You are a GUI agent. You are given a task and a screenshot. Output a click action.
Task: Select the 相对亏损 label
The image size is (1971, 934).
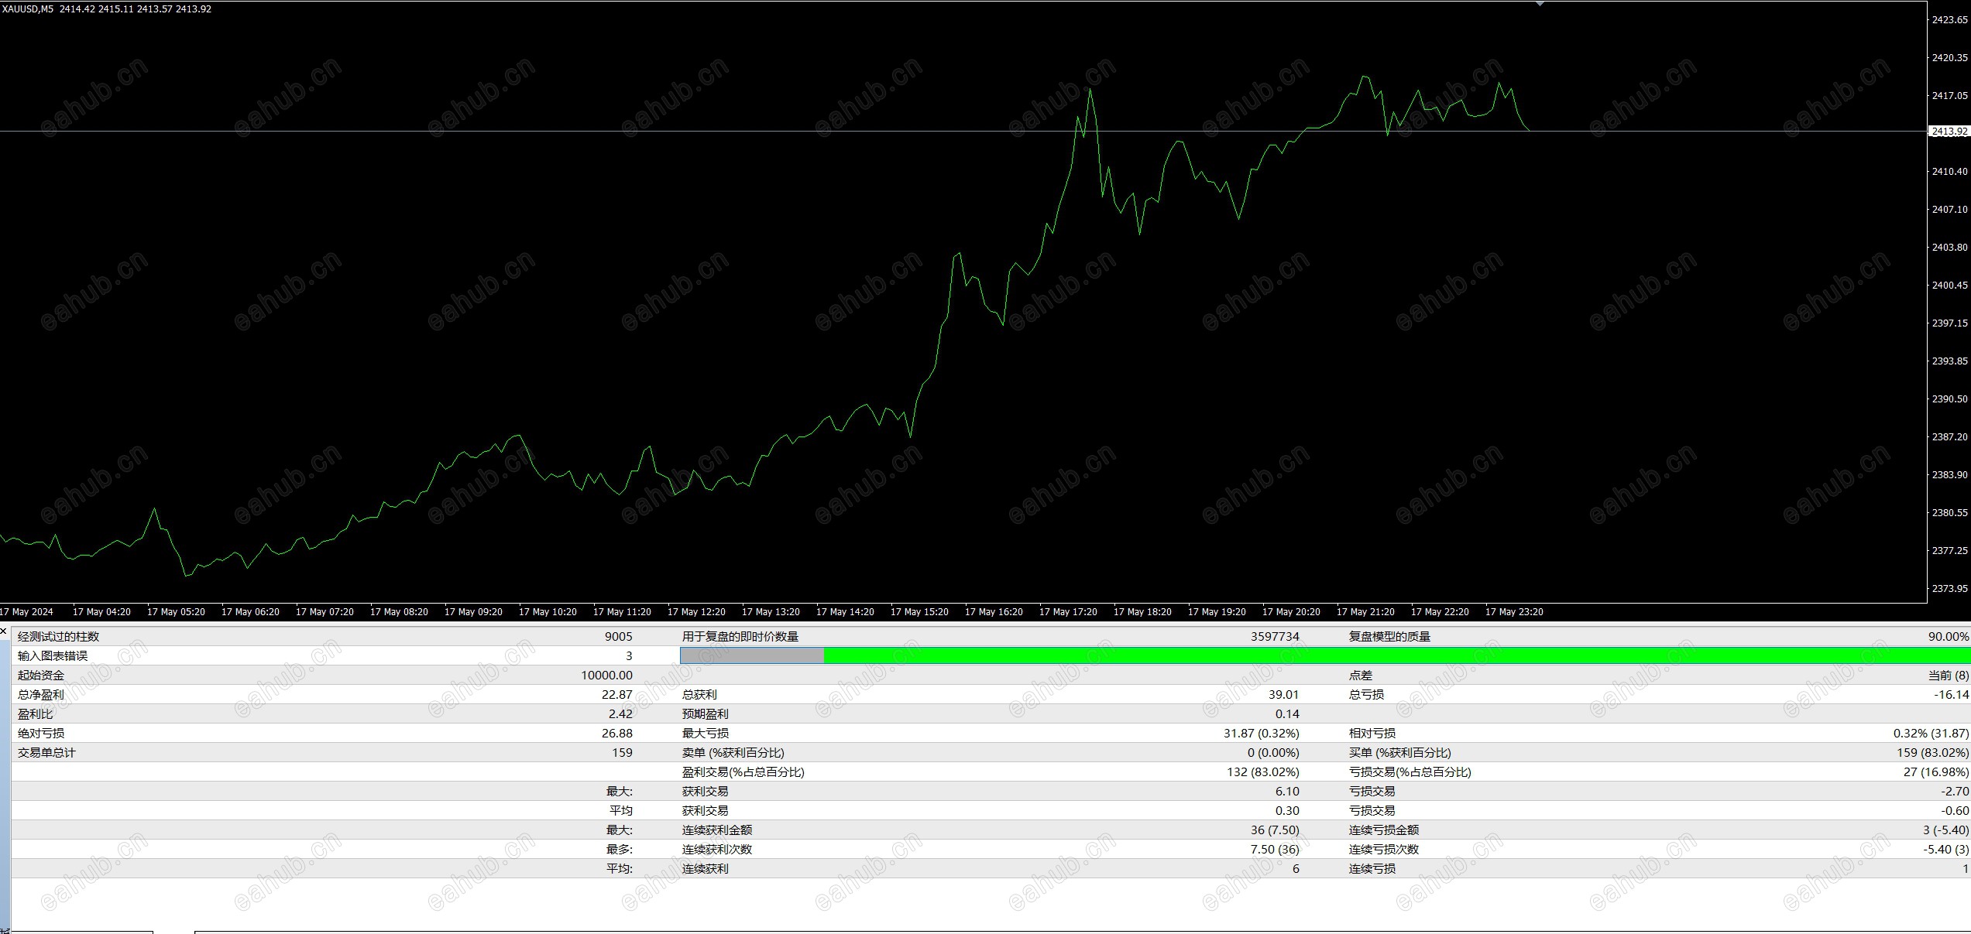point(1372,734)
